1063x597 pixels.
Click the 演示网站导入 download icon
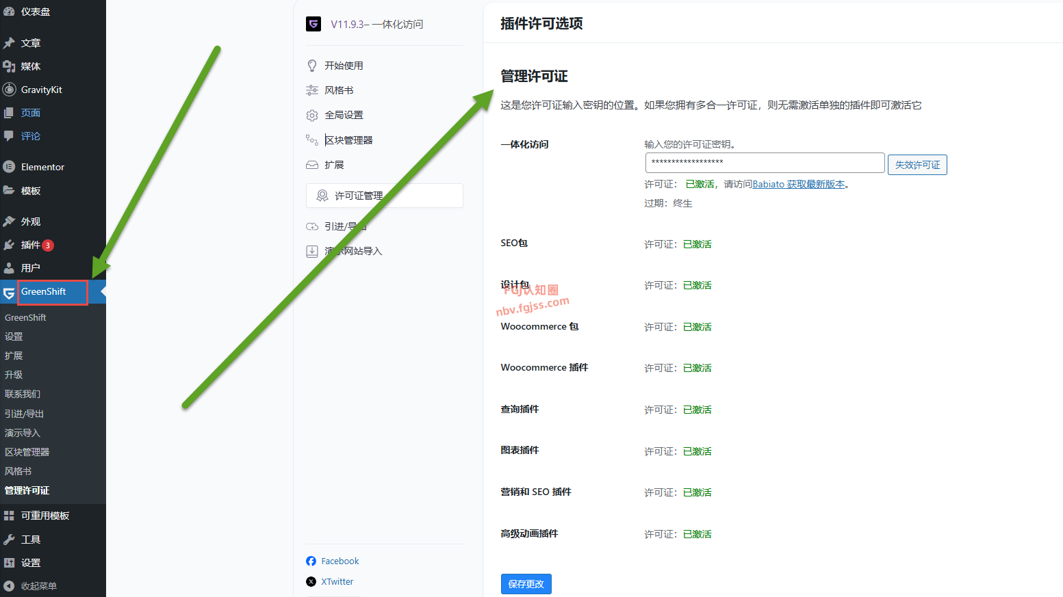pos(312,251)
